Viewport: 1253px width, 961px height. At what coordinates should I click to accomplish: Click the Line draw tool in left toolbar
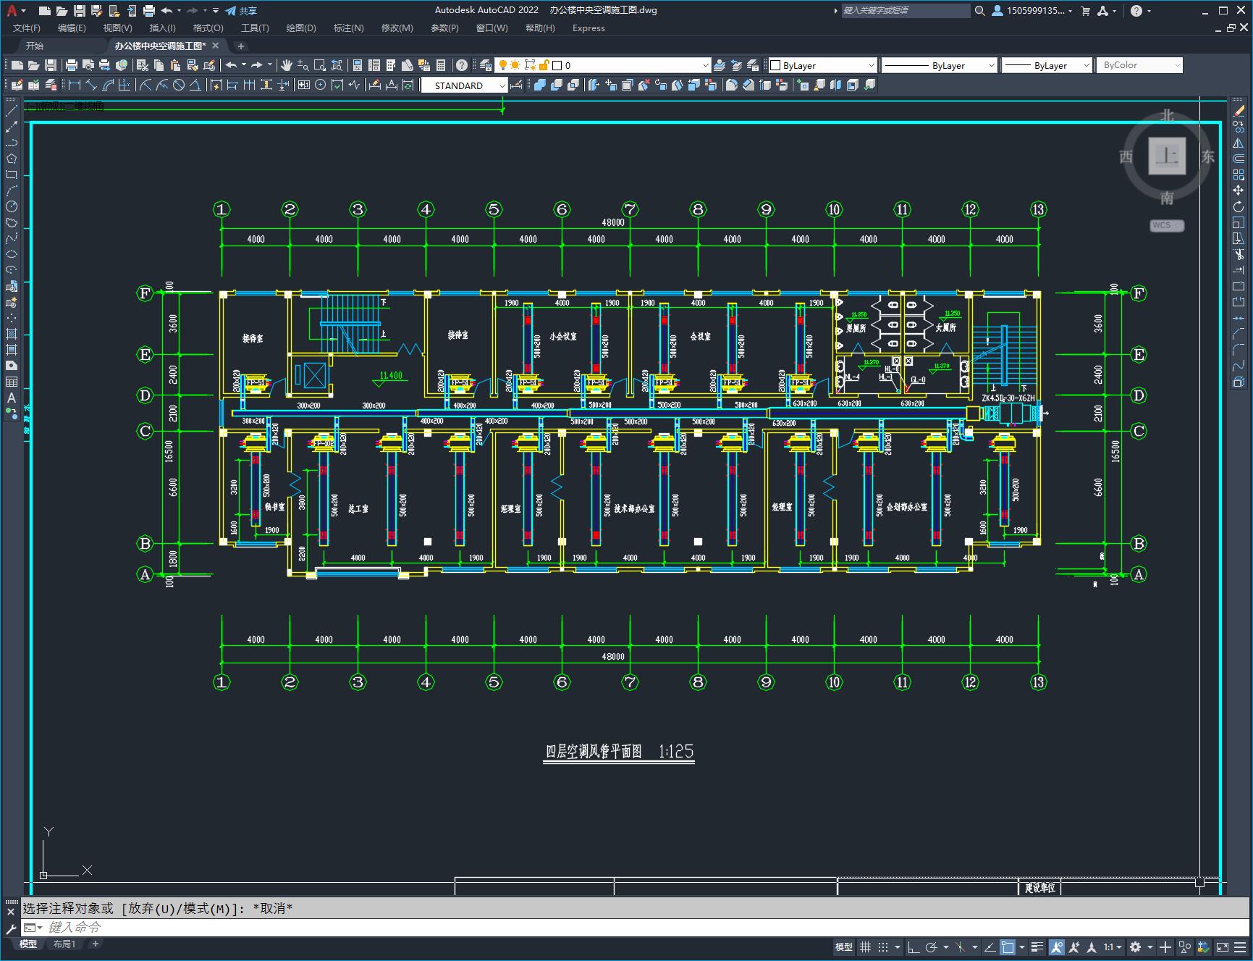pos(12,111)
